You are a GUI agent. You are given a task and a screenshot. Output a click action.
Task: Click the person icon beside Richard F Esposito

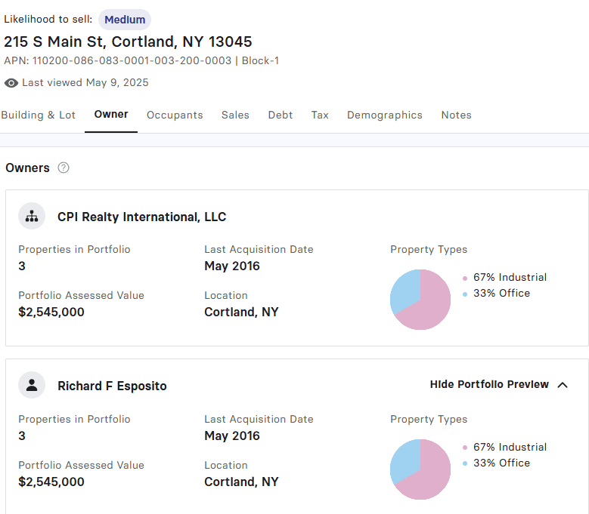[32, 386]
